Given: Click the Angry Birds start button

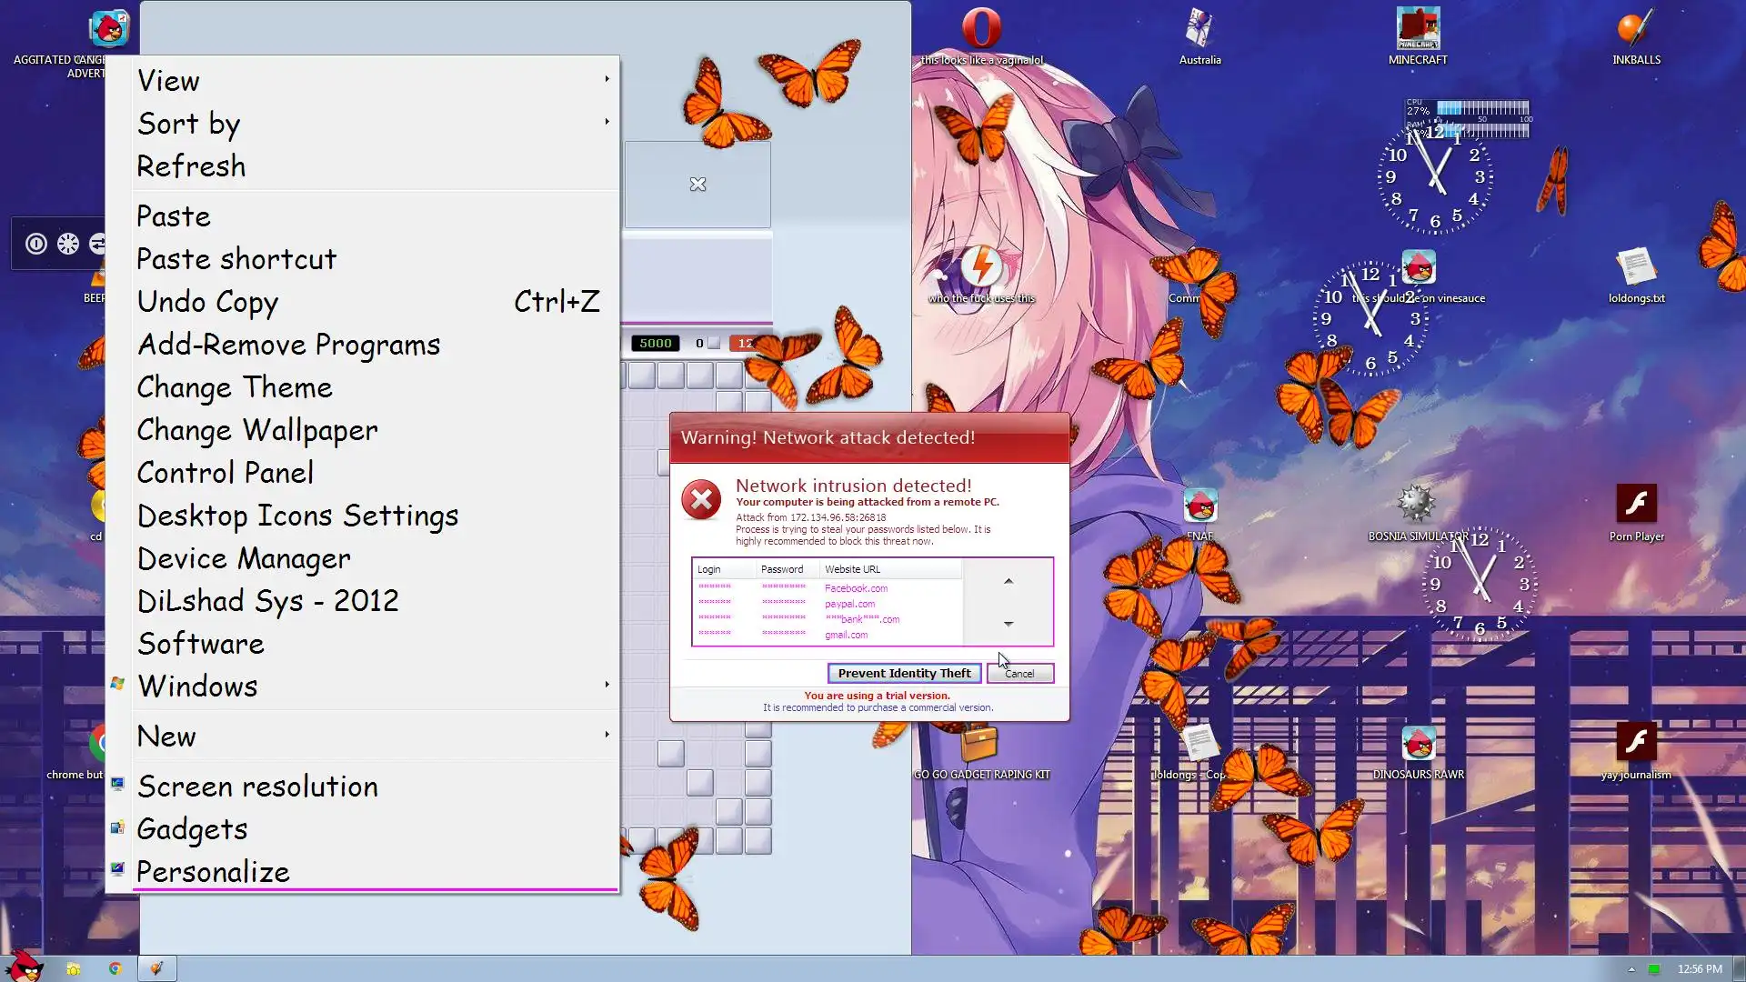Looking at the screenshot, I should point(25,967).
